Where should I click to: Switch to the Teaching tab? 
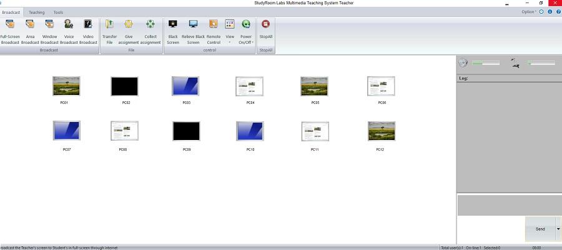pyautogui.click(x=37, y=12)
